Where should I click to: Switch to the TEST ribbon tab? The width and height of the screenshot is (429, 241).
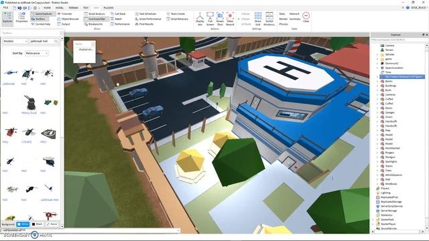click(86, 7)
